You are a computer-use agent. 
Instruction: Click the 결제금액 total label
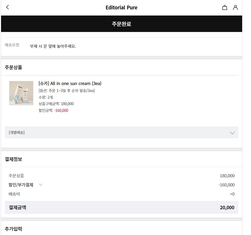coord(17,207)
